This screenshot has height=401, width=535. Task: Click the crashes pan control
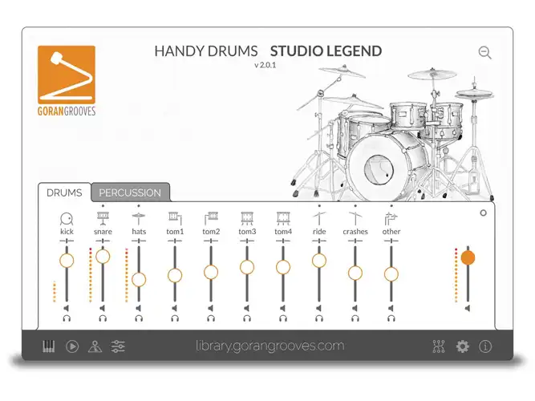355,241
